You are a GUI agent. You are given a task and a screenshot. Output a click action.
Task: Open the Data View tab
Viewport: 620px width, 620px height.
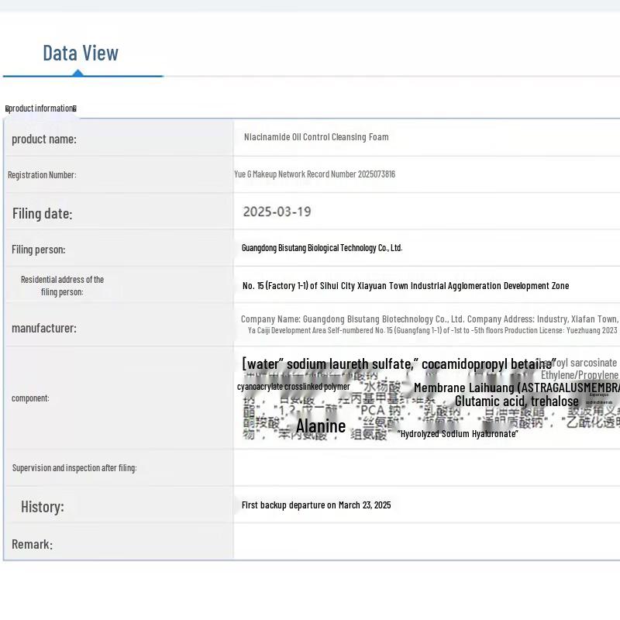click(x=81, y=53)
